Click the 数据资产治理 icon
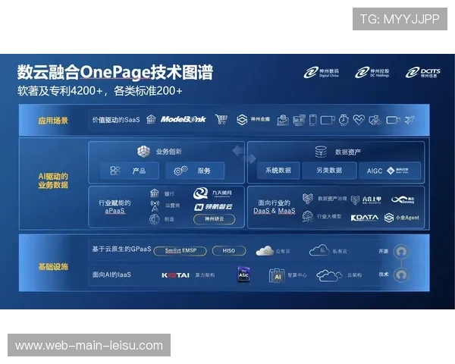The height and width of the screenshot is (364, 455). 308,199
